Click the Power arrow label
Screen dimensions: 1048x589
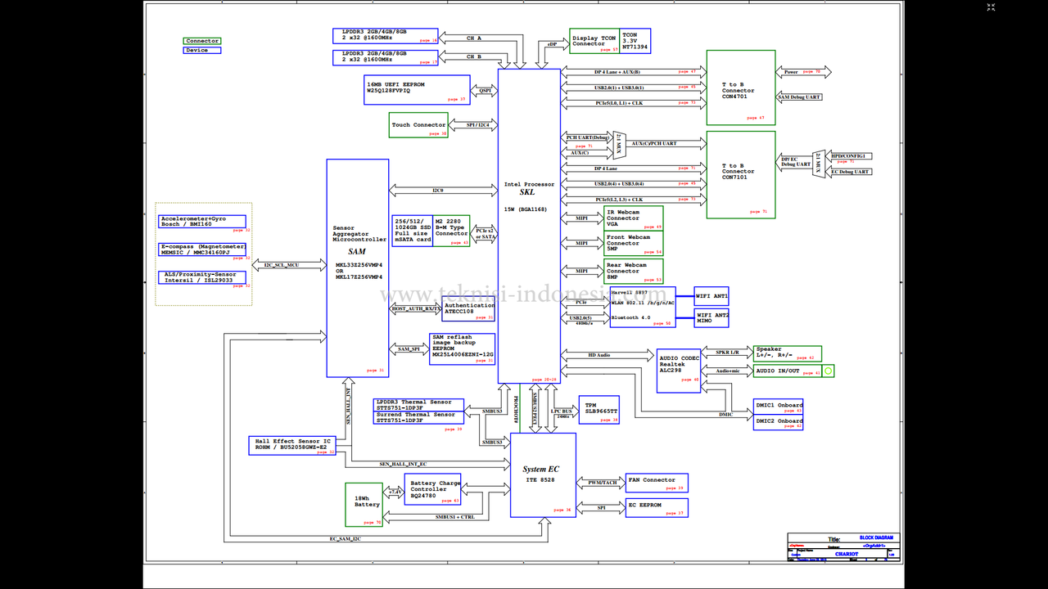(791, 72)
